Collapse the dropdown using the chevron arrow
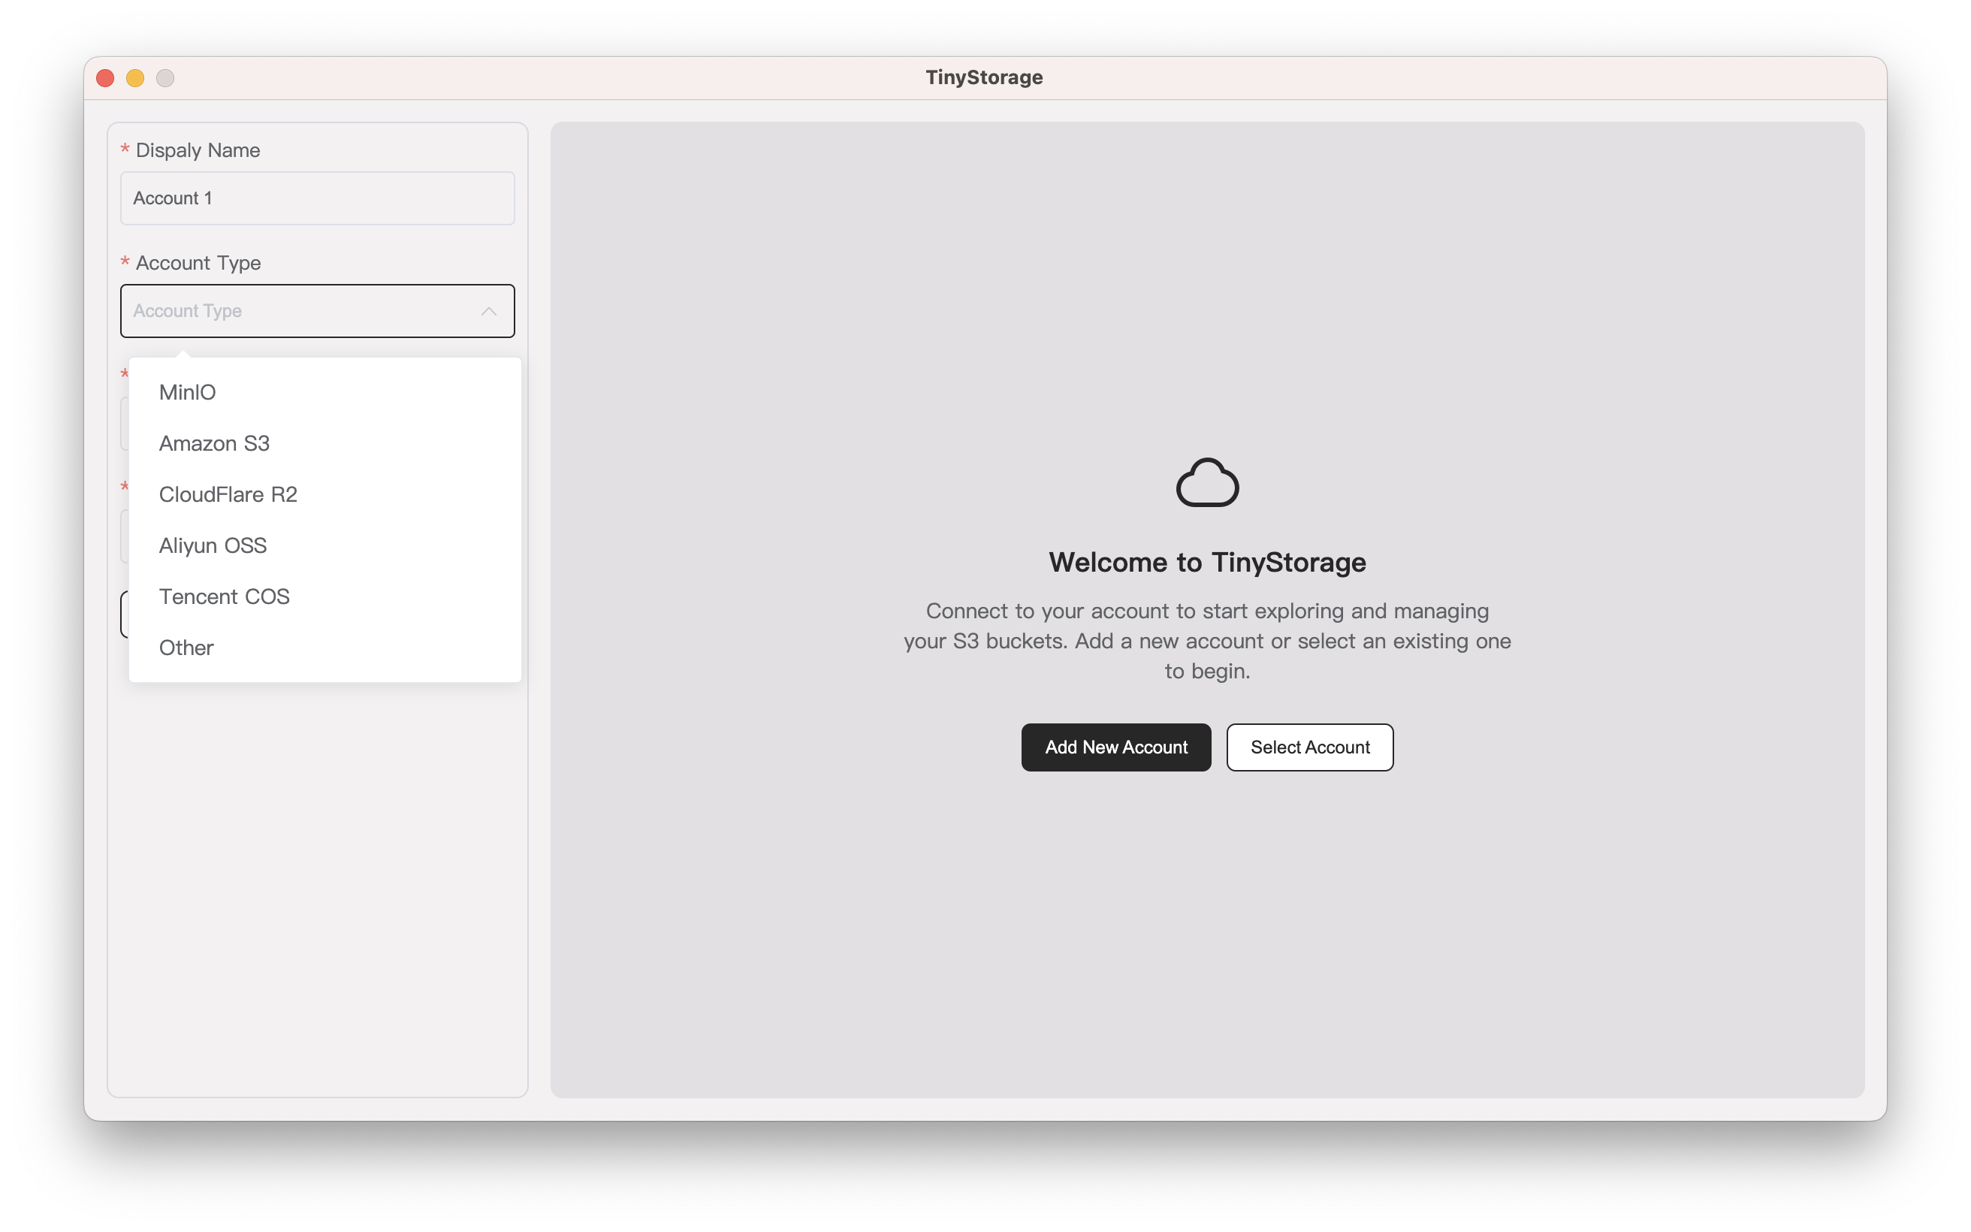The width and height of the screenshot is (1971, 1232). (x=489, y=311)
